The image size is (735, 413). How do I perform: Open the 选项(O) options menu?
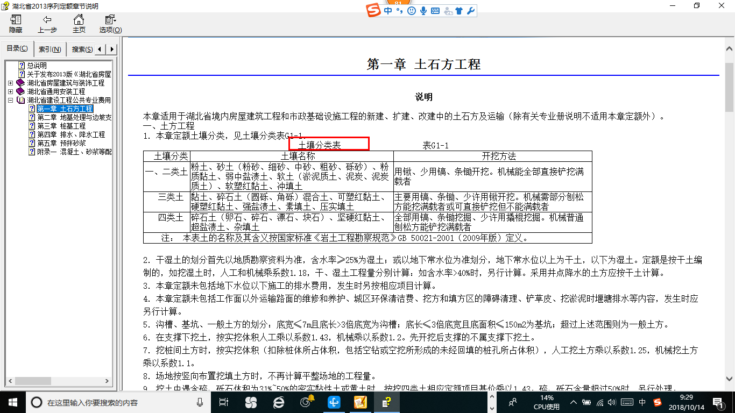coord(110,24)
